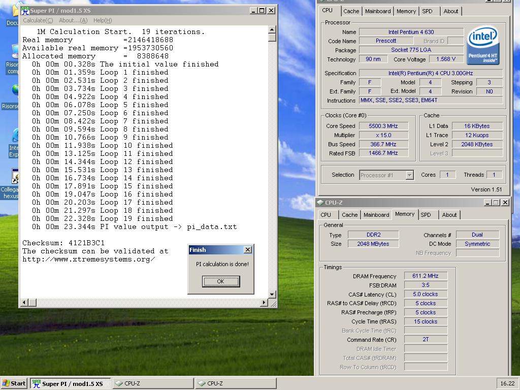Click the Core Speed 5500.3 MHz value
The height and width of the screenshot is (390, 520).
(383, 126)
